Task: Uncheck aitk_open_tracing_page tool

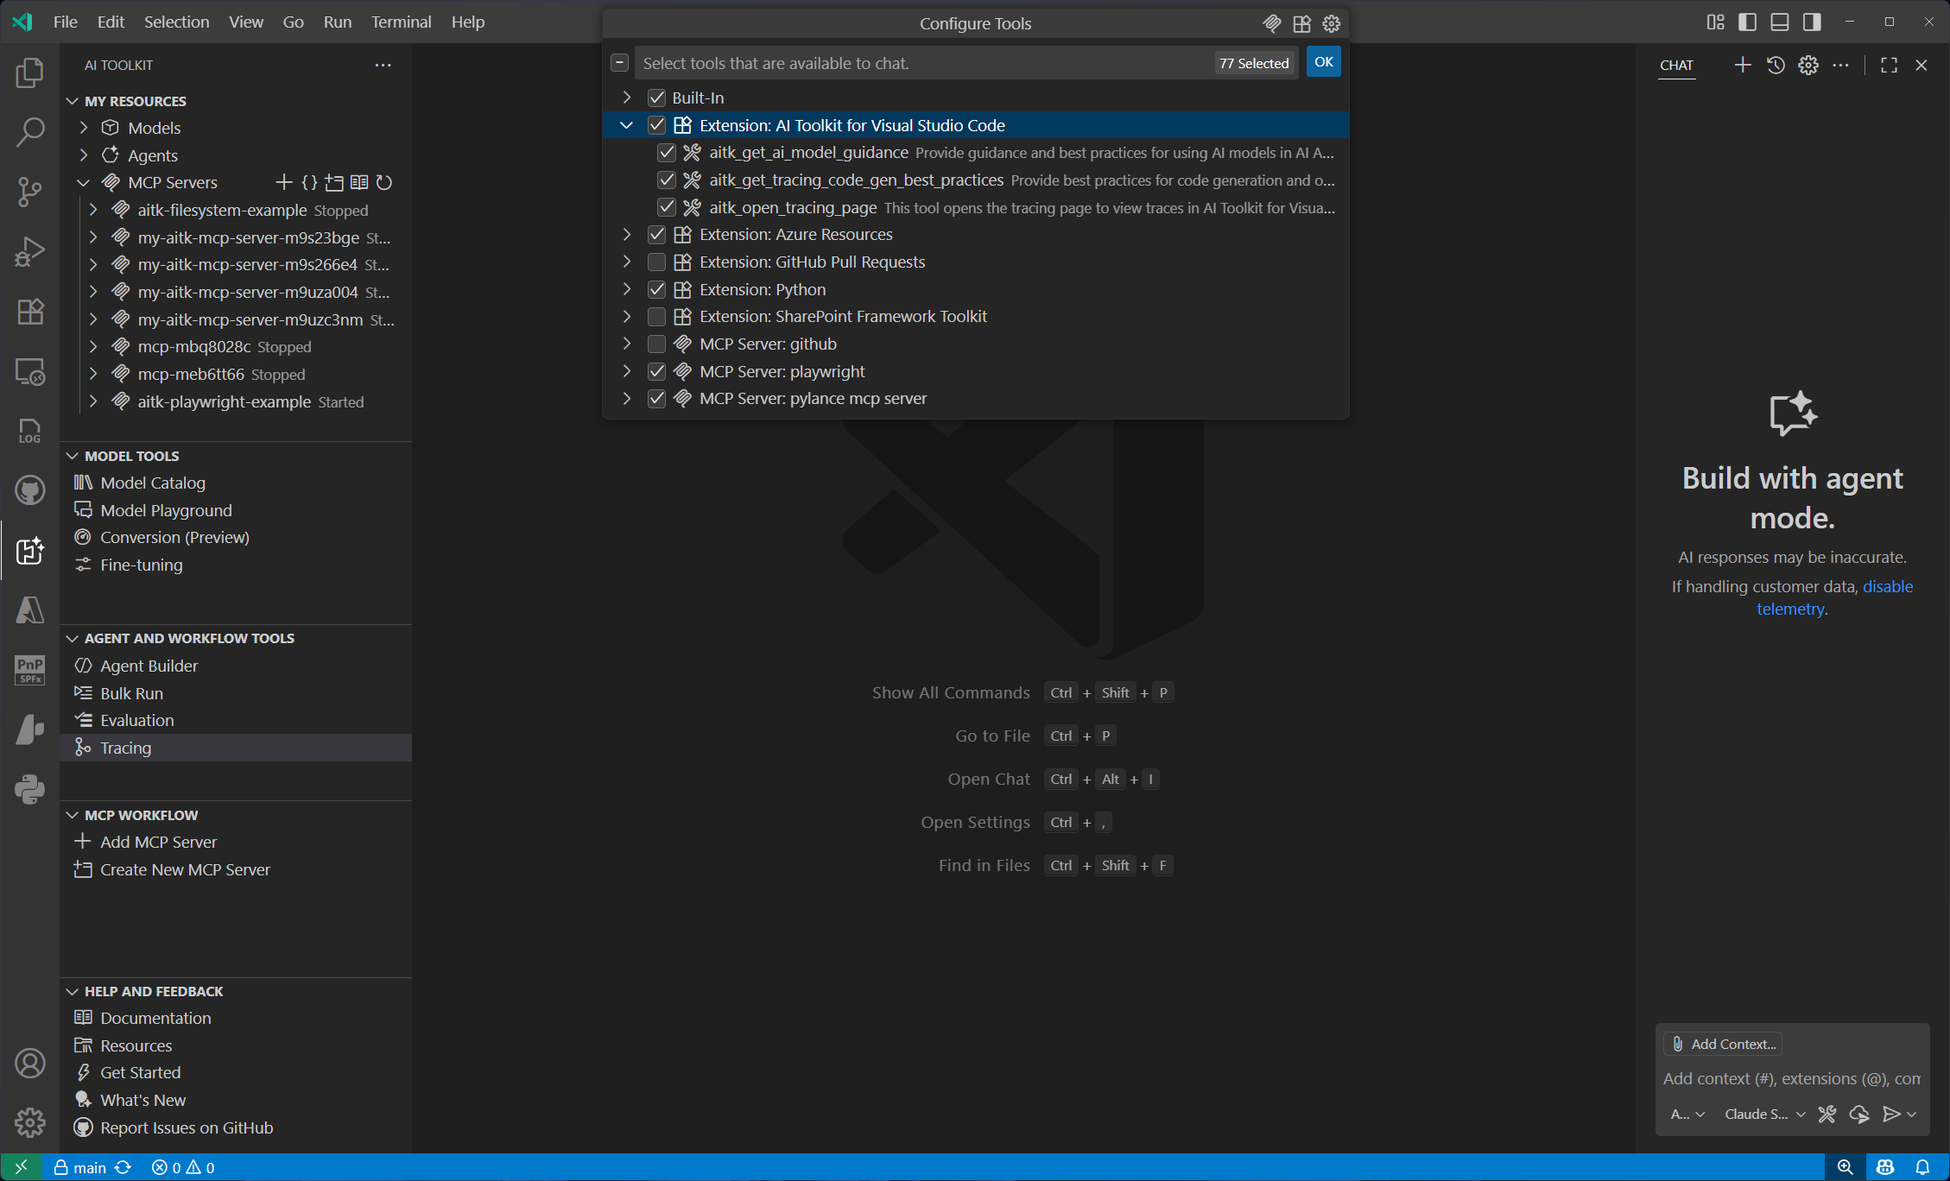Action: pos(666,207)
